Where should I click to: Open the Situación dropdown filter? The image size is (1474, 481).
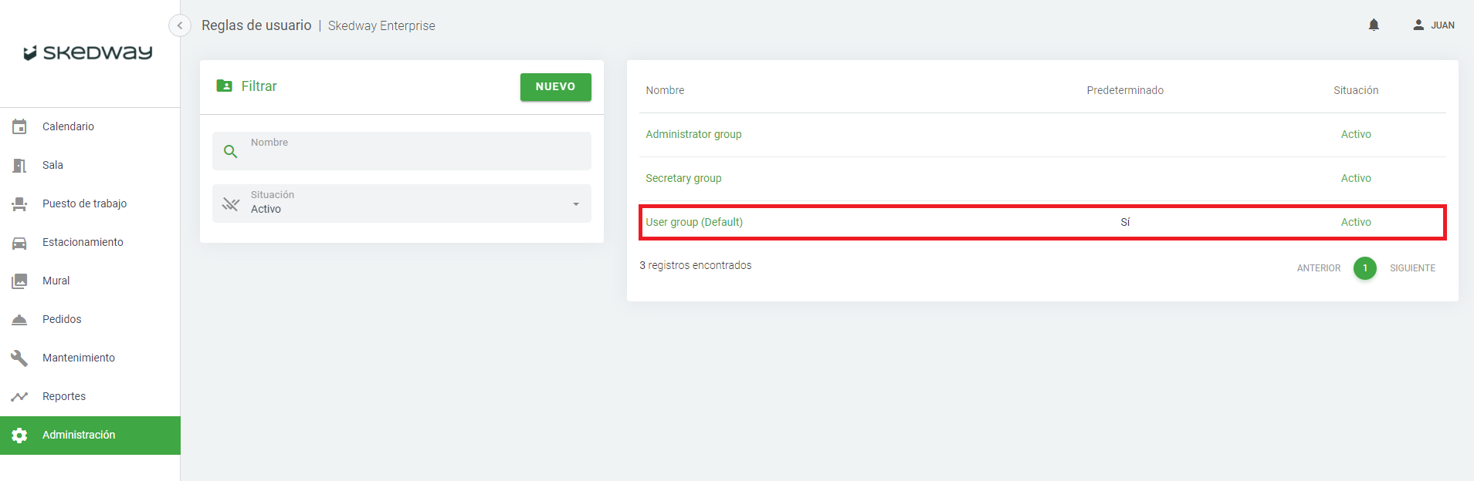402,203
